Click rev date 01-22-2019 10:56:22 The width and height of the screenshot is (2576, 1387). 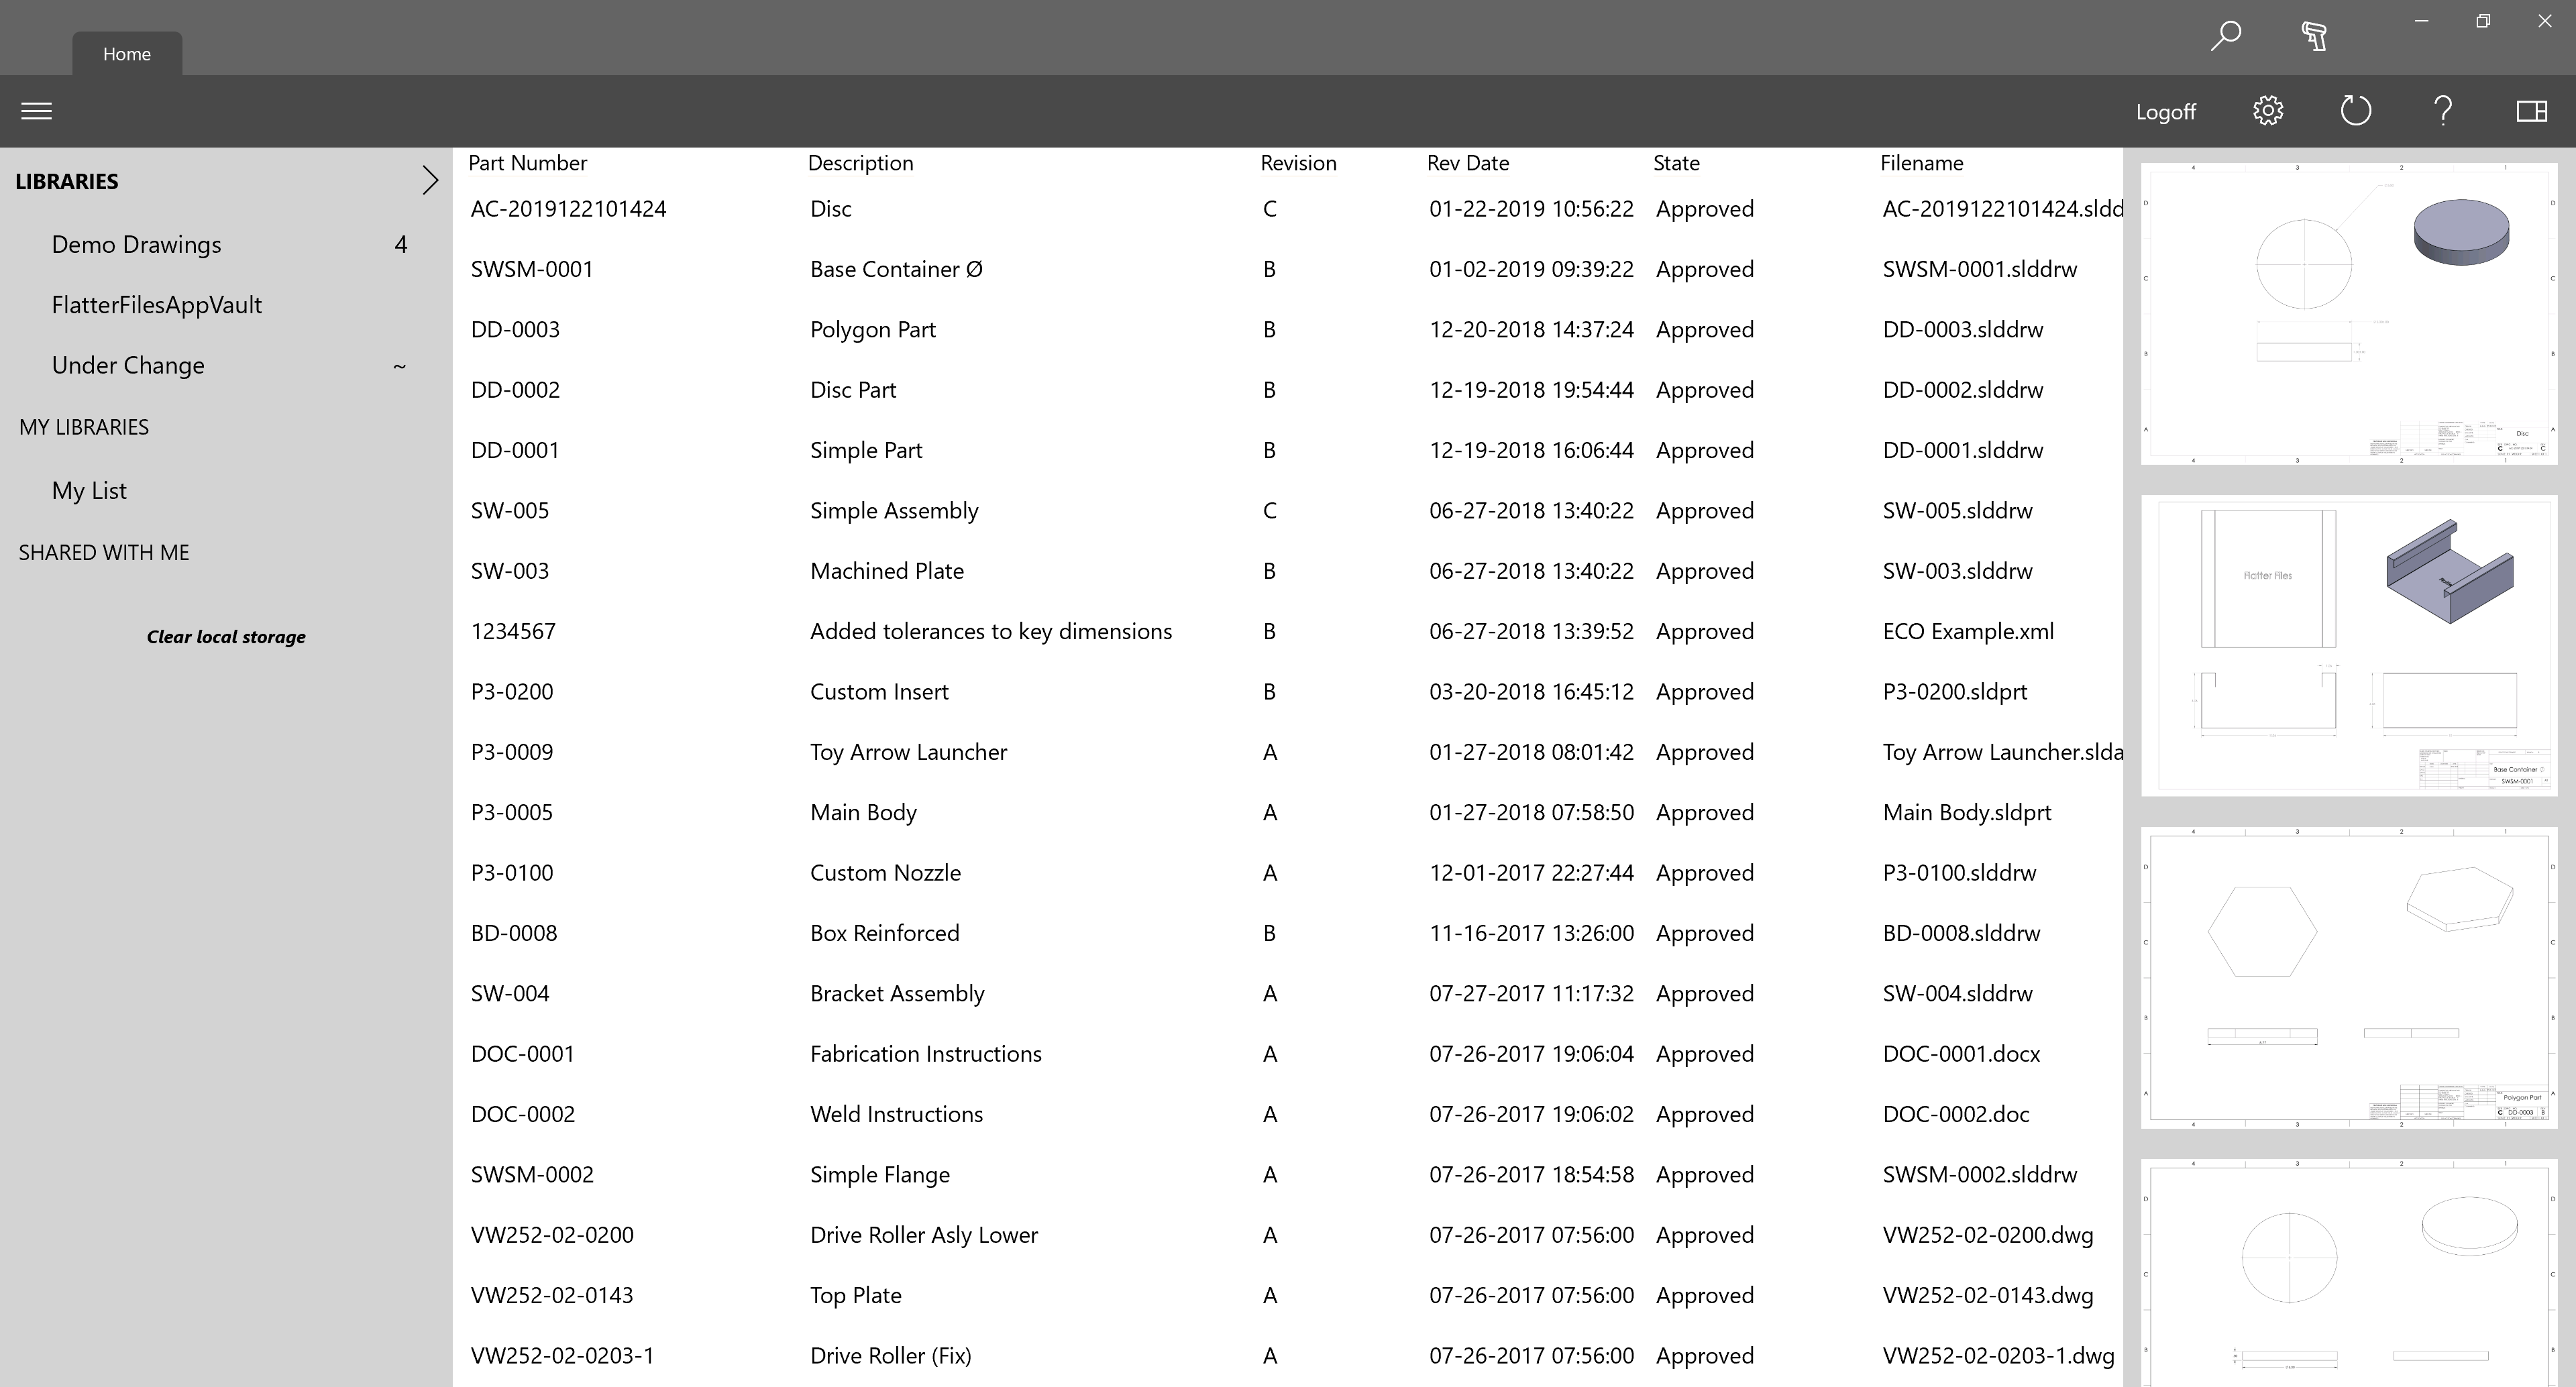1531,209
